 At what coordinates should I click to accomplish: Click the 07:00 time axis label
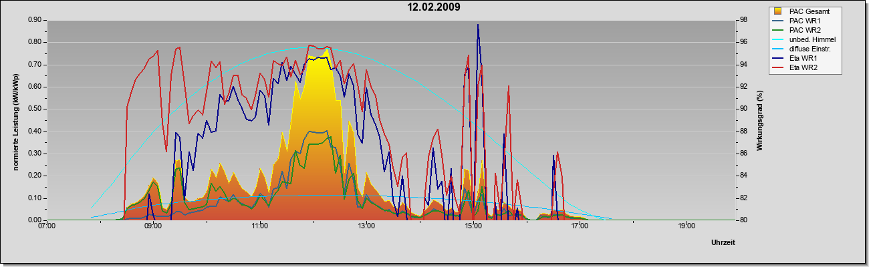click(47, 226)
